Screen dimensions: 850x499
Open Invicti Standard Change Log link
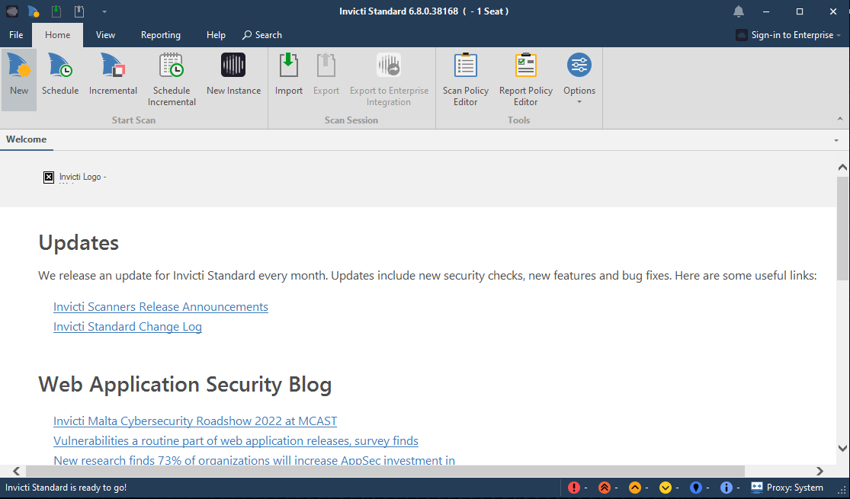(x=127, y=327)
